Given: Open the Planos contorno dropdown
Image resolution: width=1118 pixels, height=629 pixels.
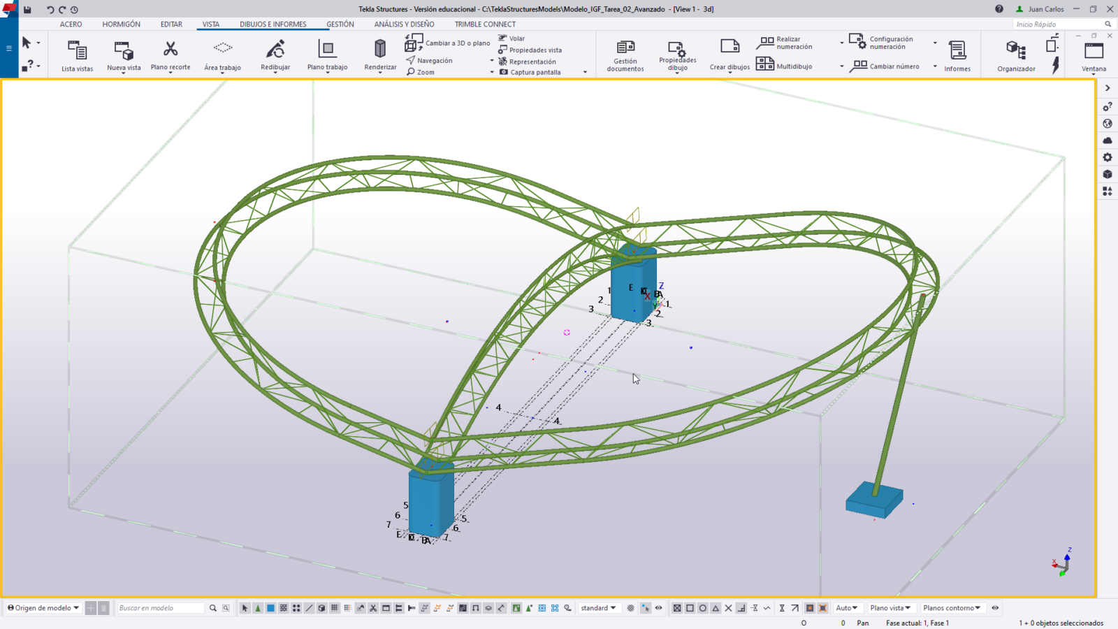Looking at the screenshot, I should tap(952, 608).
